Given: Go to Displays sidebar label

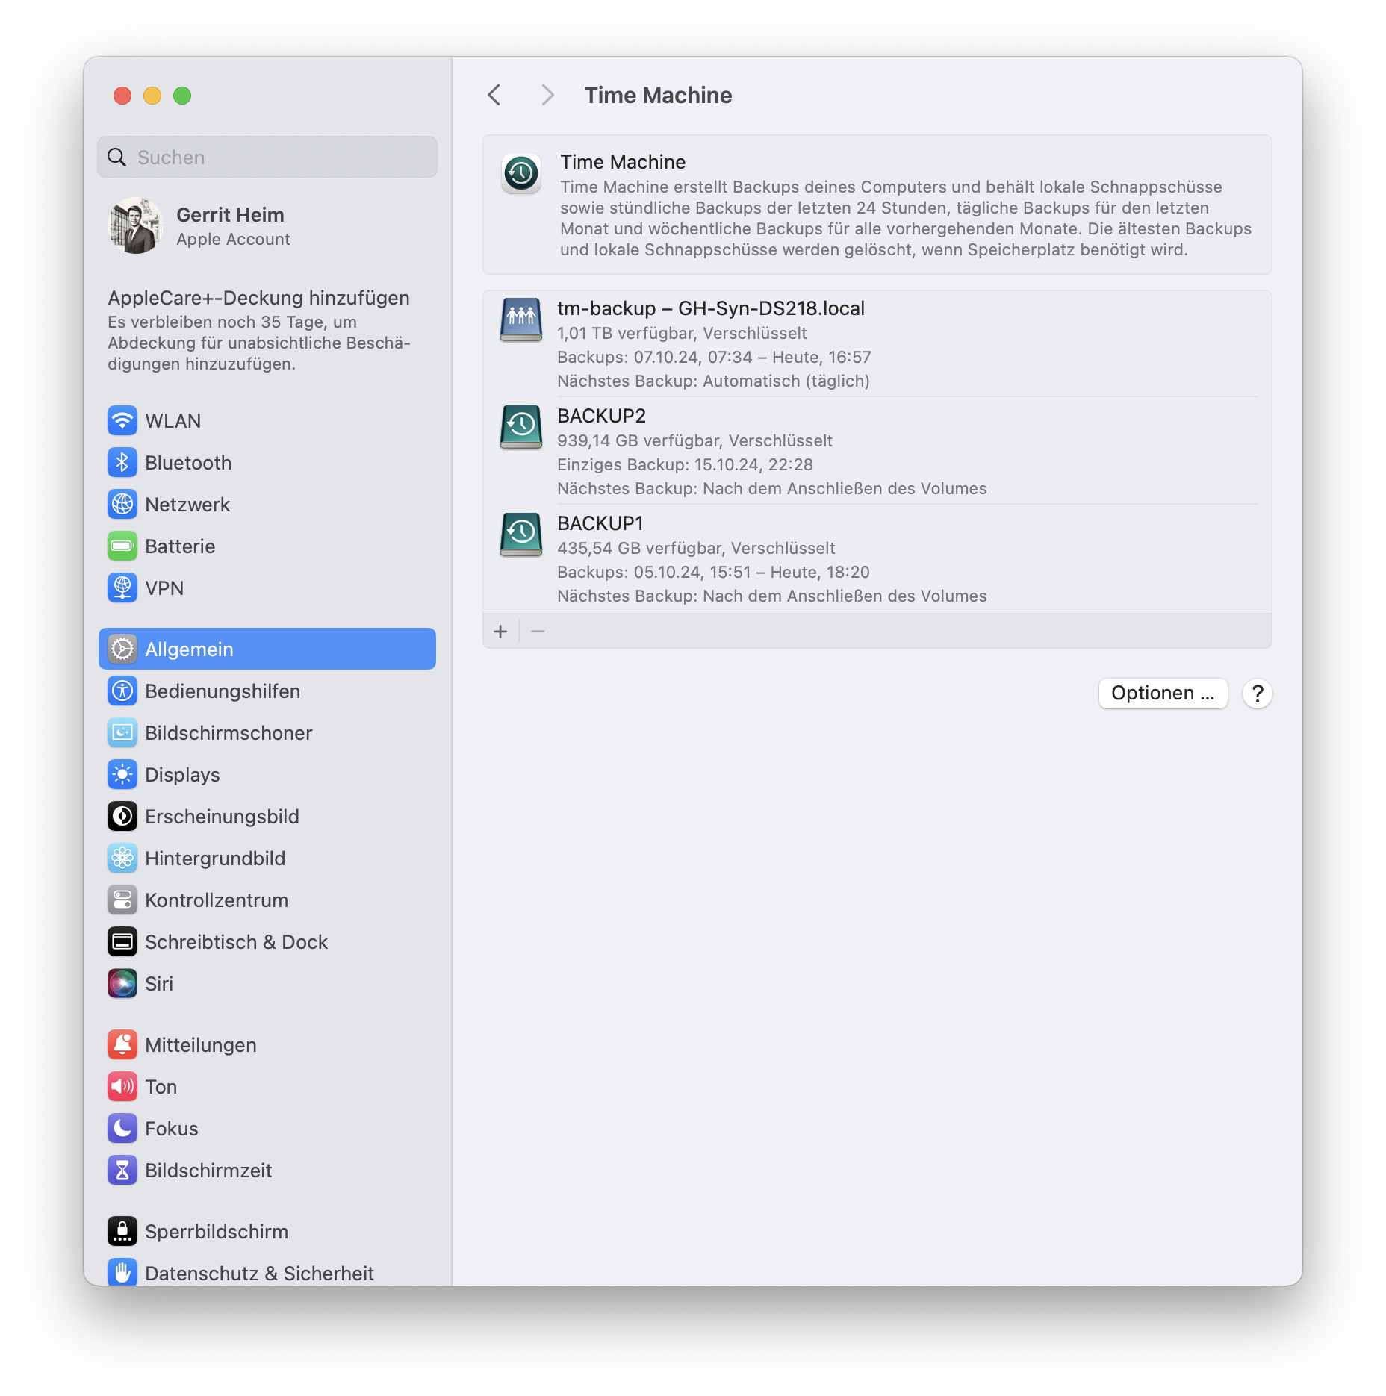Looking at the screenshot, I should tap(182, 775).
